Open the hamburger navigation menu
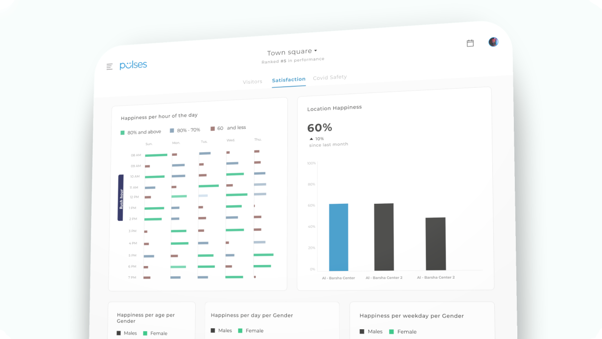602x339 pixels. (x=110, y=67)
